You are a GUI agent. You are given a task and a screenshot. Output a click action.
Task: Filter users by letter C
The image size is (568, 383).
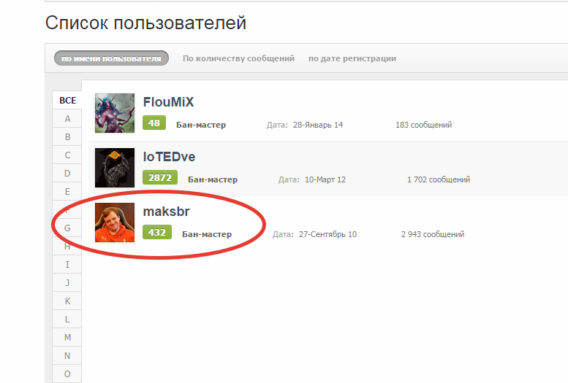(67, 155)
